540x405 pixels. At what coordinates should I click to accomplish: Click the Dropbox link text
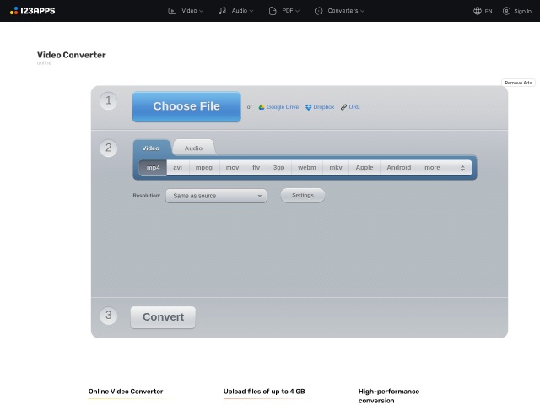(x=324, y=107)
